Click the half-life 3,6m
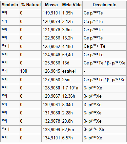This screenshot has height=144, width=127. [x=67, y=30]
